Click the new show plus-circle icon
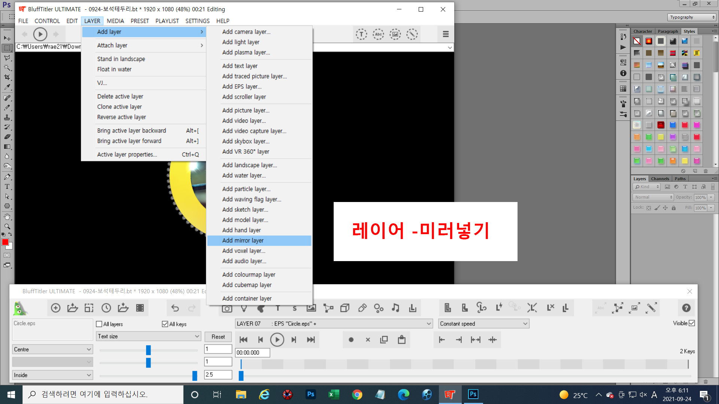The image size is (719, 404). [x=55, y=308]
